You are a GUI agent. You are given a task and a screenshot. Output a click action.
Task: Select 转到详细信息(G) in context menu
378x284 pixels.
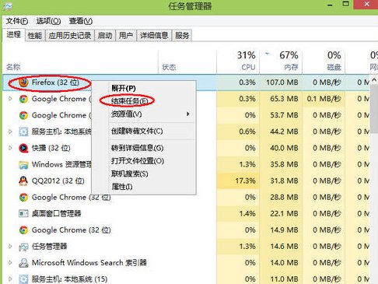[x=137, y=148]
